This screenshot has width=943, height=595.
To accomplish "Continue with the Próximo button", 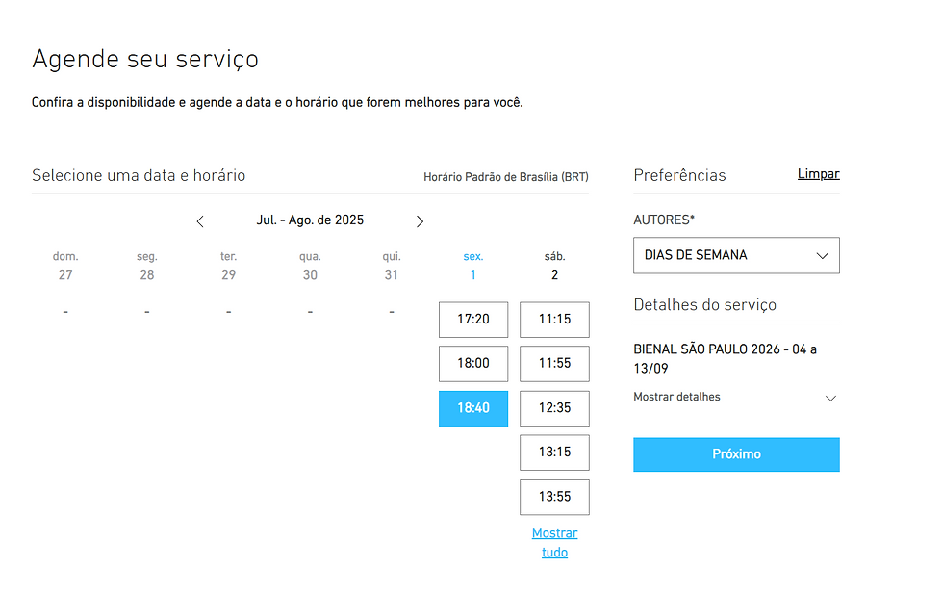I will [736, 454].
